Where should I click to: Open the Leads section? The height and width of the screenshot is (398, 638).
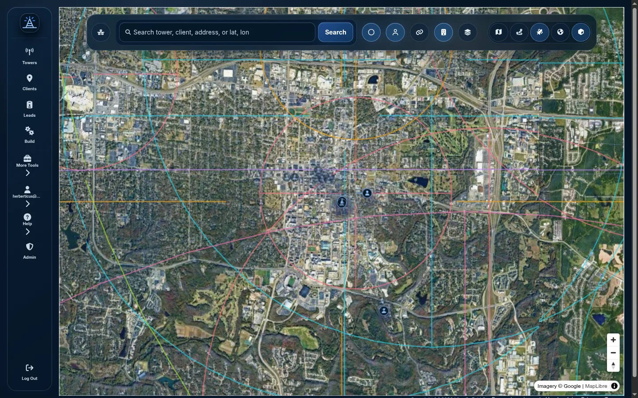pos(30,109)
